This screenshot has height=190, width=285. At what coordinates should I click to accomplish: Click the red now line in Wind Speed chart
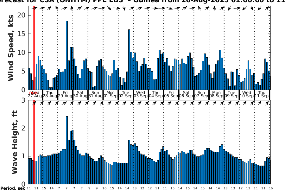(34, 48)
